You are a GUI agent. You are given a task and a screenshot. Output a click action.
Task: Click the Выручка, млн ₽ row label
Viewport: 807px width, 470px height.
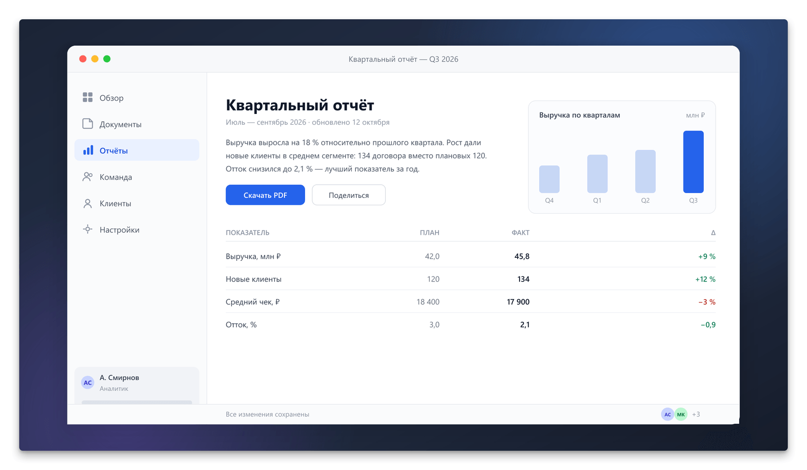click(253, 256)
